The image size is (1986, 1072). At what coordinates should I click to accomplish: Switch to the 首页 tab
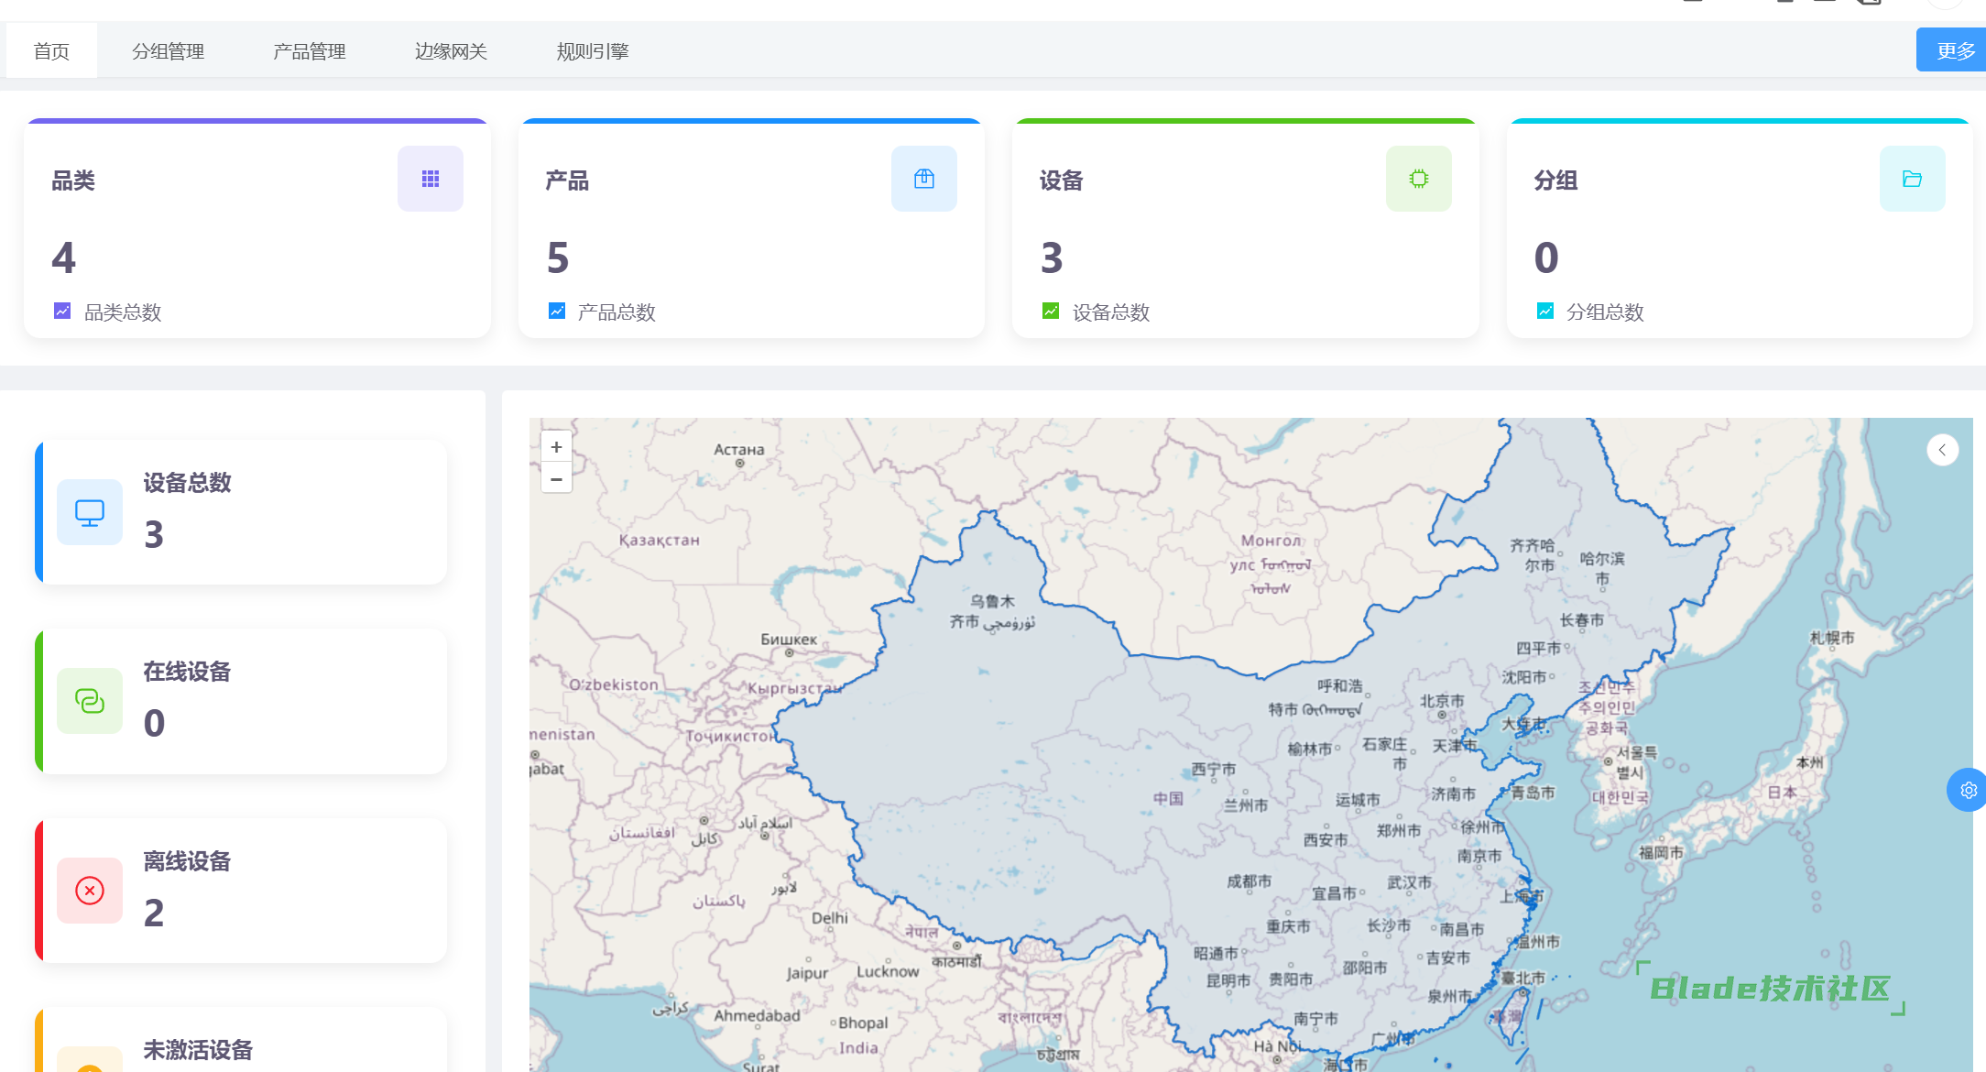coord(51,51)
